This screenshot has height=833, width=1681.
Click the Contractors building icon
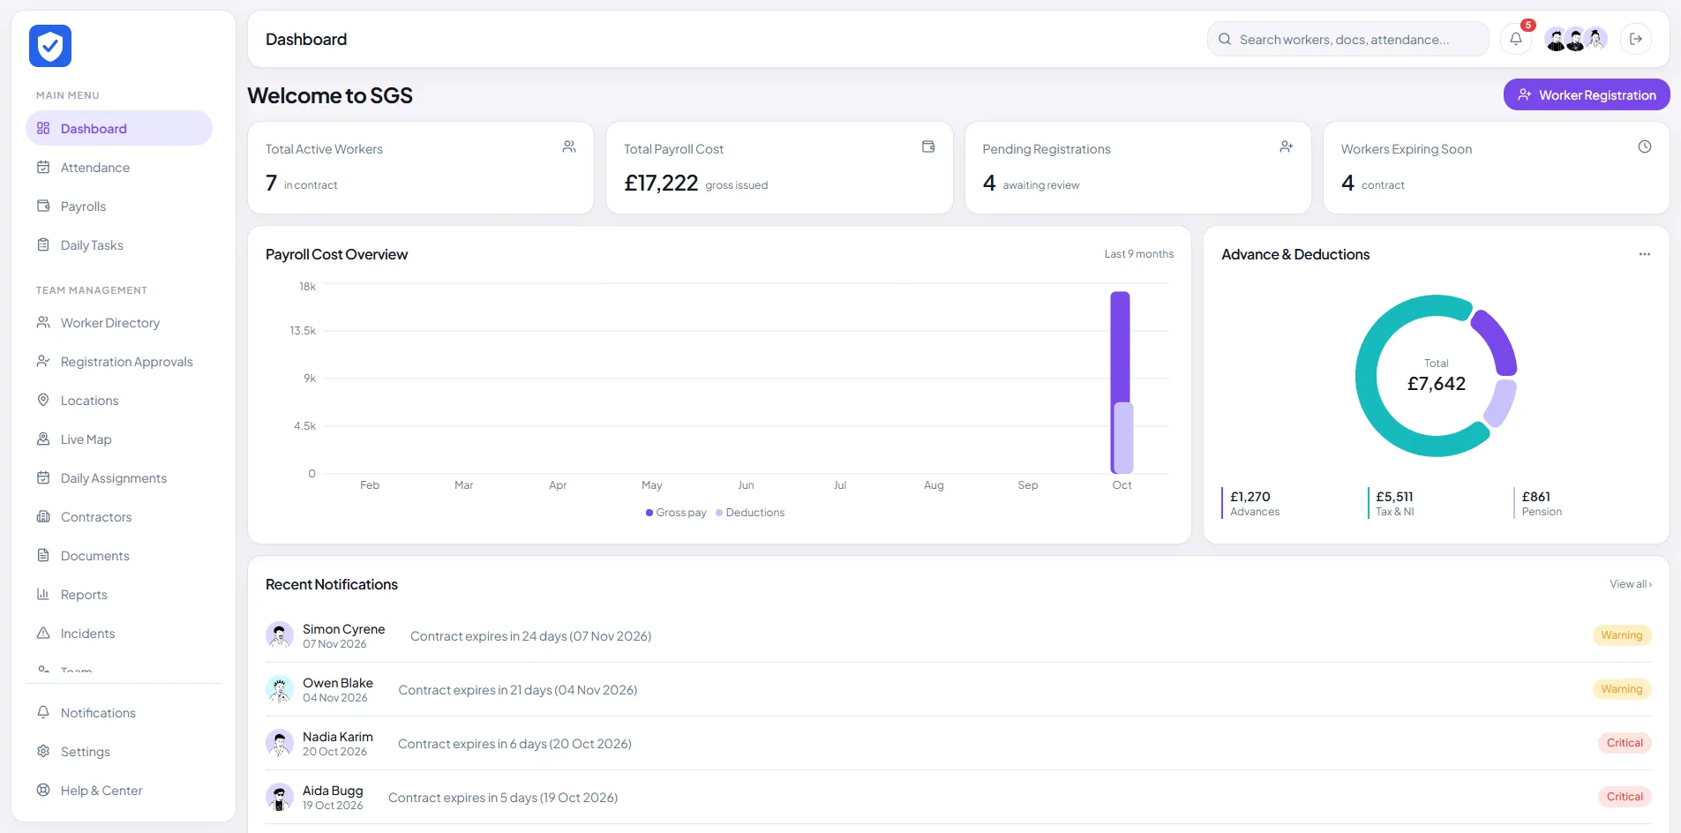click(x=43, y=516)
